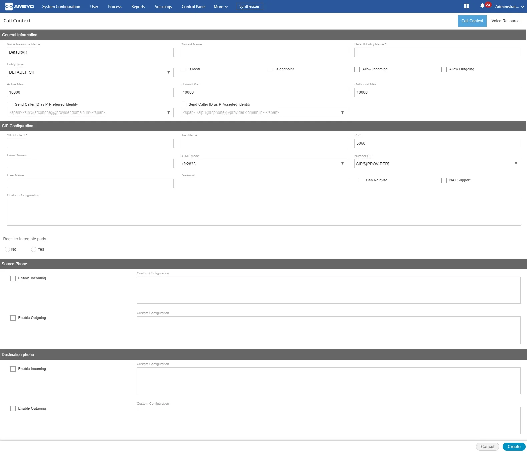Tick the Can Reinvite checkbox
Screen dimensions: 527x454
(x=361, y=180)
